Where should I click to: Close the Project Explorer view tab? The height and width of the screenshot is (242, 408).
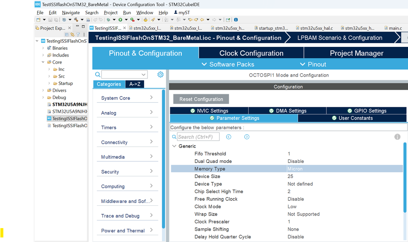click(x=69, y=28)
